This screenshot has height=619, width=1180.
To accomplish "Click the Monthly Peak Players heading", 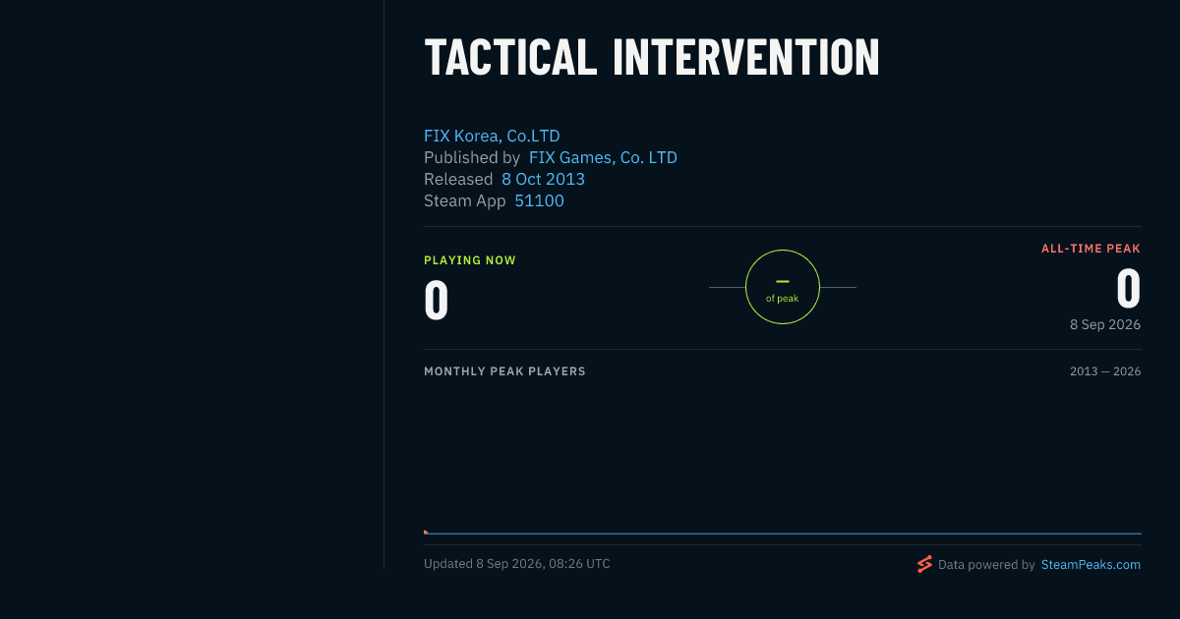I will point(504,371).
